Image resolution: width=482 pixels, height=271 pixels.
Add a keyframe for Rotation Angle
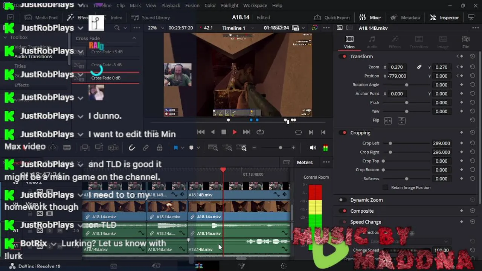(462, 85)
